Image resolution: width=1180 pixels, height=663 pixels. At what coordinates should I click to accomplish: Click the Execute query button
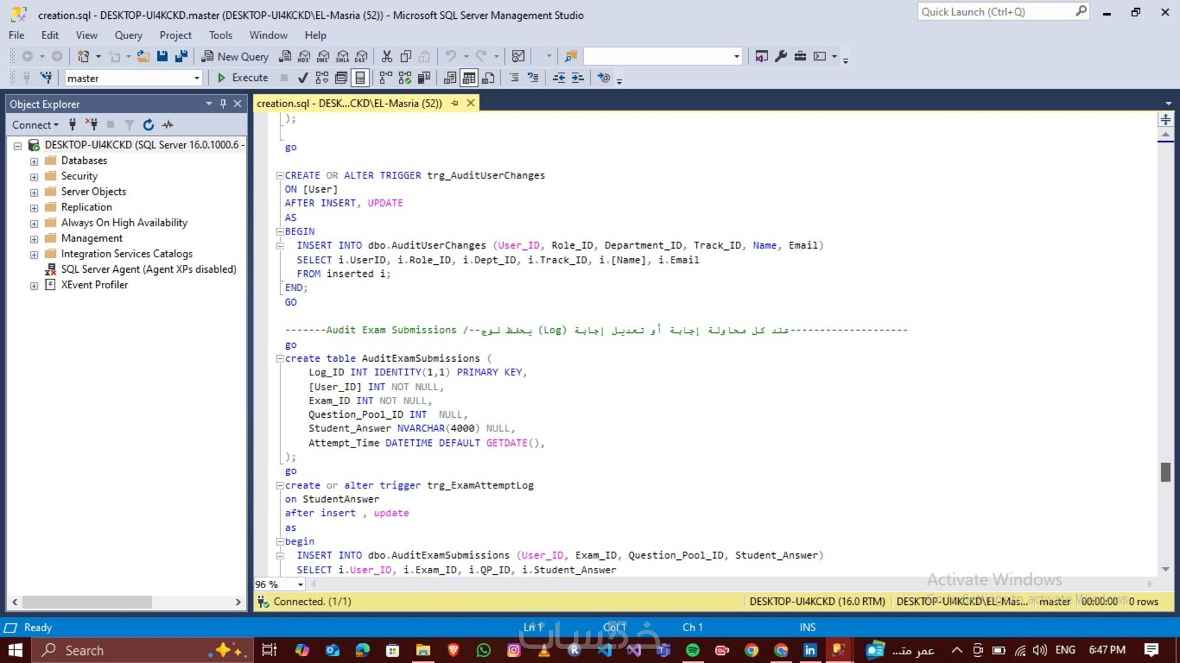pos(242,78)
